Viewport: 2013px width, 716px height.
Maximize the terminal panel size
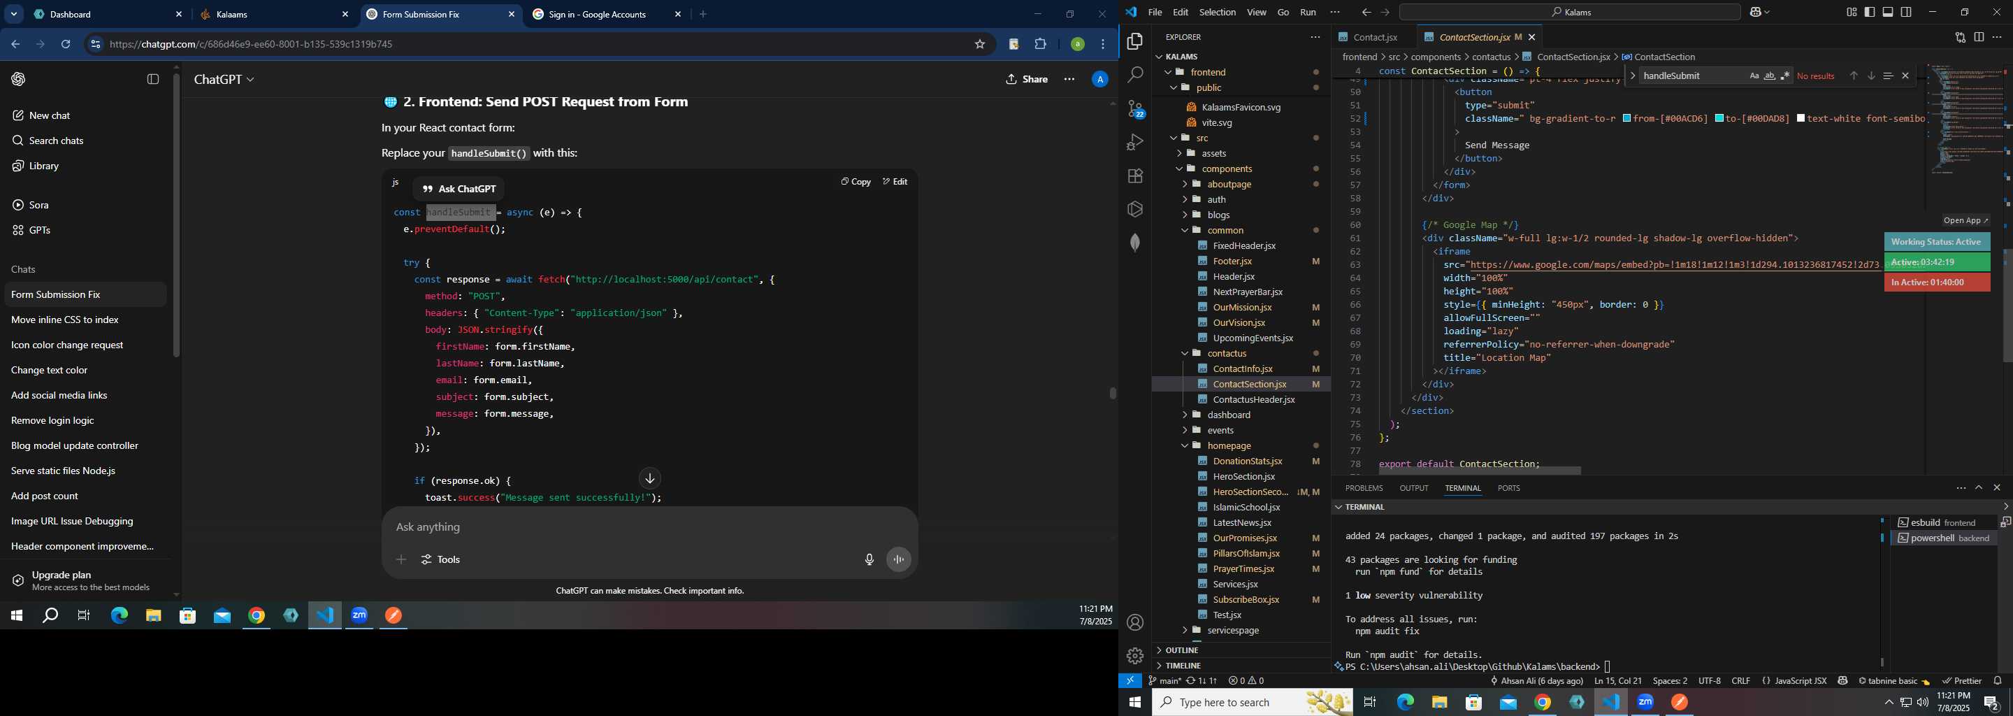click(1979, 488)
